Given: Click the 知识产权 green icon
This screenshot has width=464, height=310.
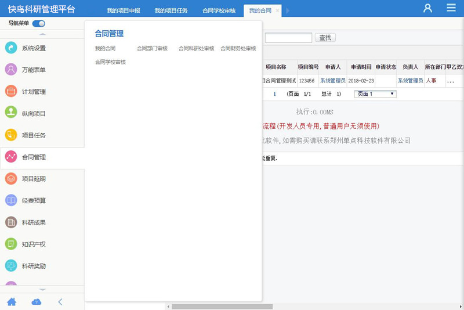Looking at the screenshot, I should (11, 244).
